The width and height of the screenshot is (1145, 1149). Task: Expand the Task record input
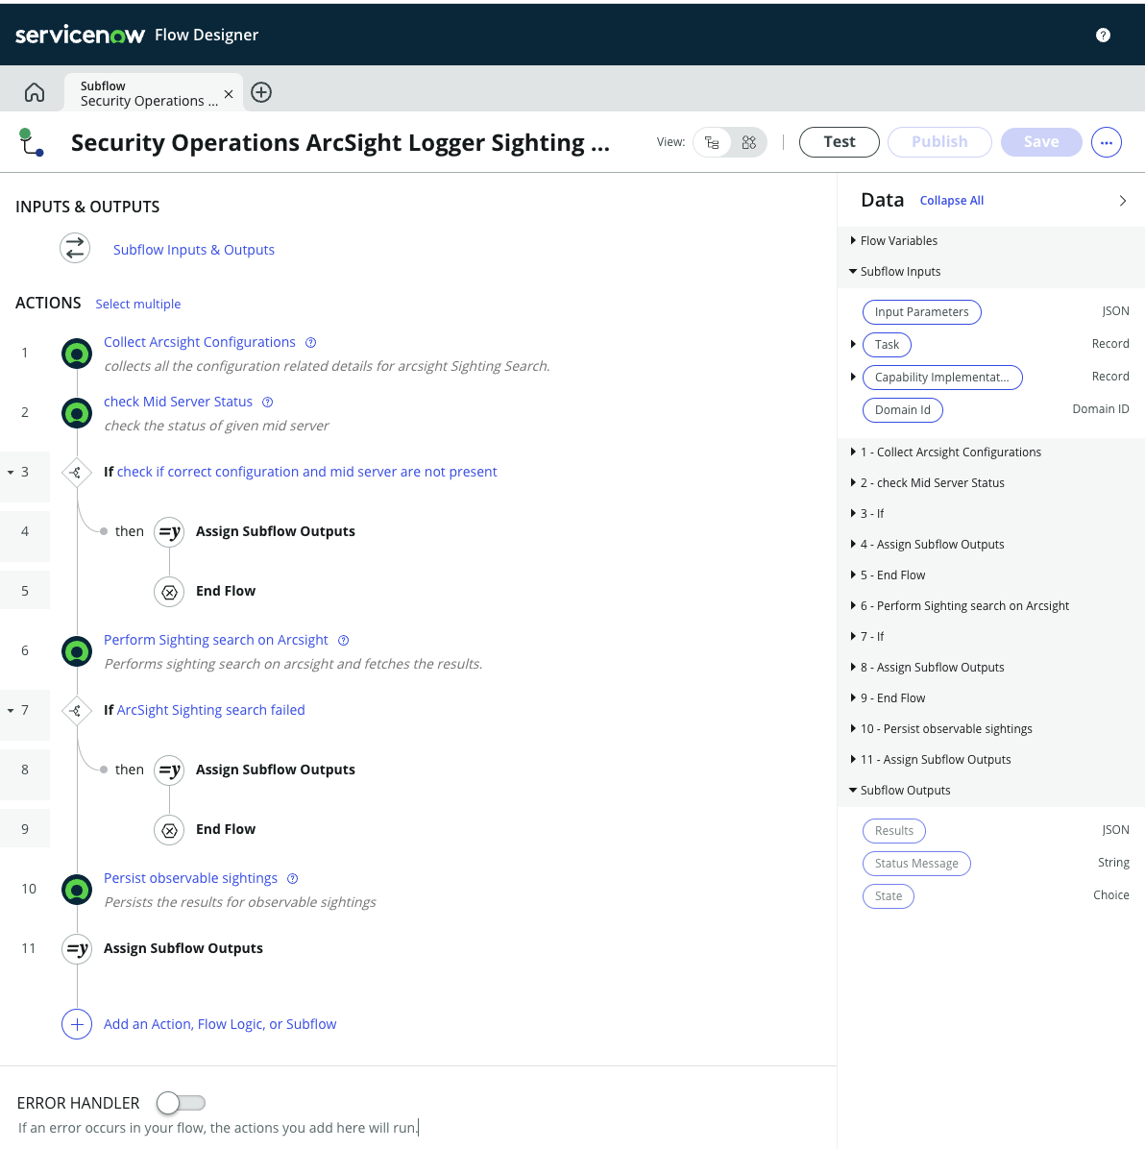coord(853,344)
